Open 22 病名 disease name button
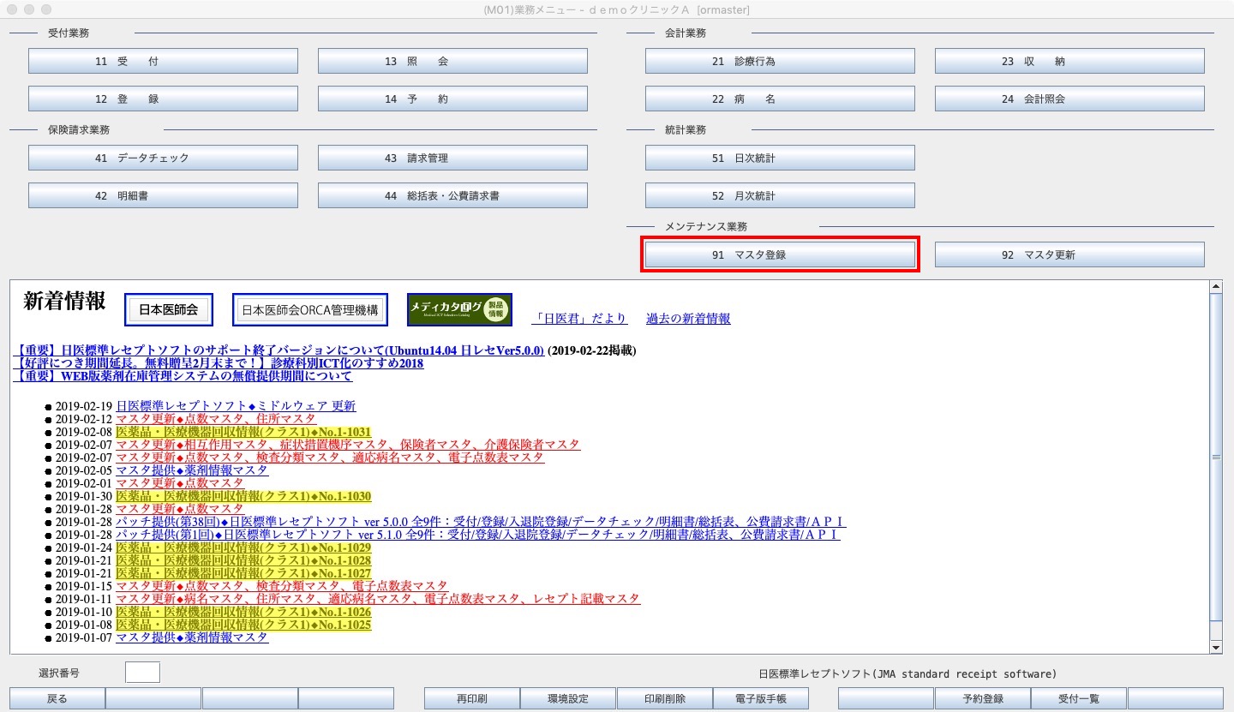 (x=780, y=99)
